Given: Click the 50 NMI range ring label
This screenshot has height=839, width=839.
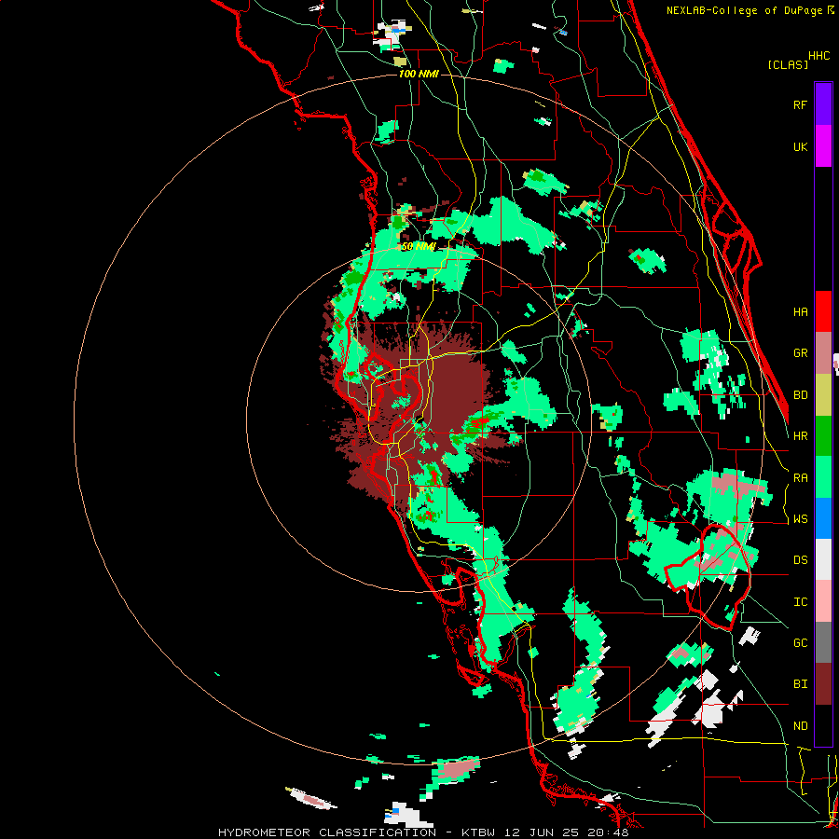Looking at the screenshot, I should click(x=419, y=246).
